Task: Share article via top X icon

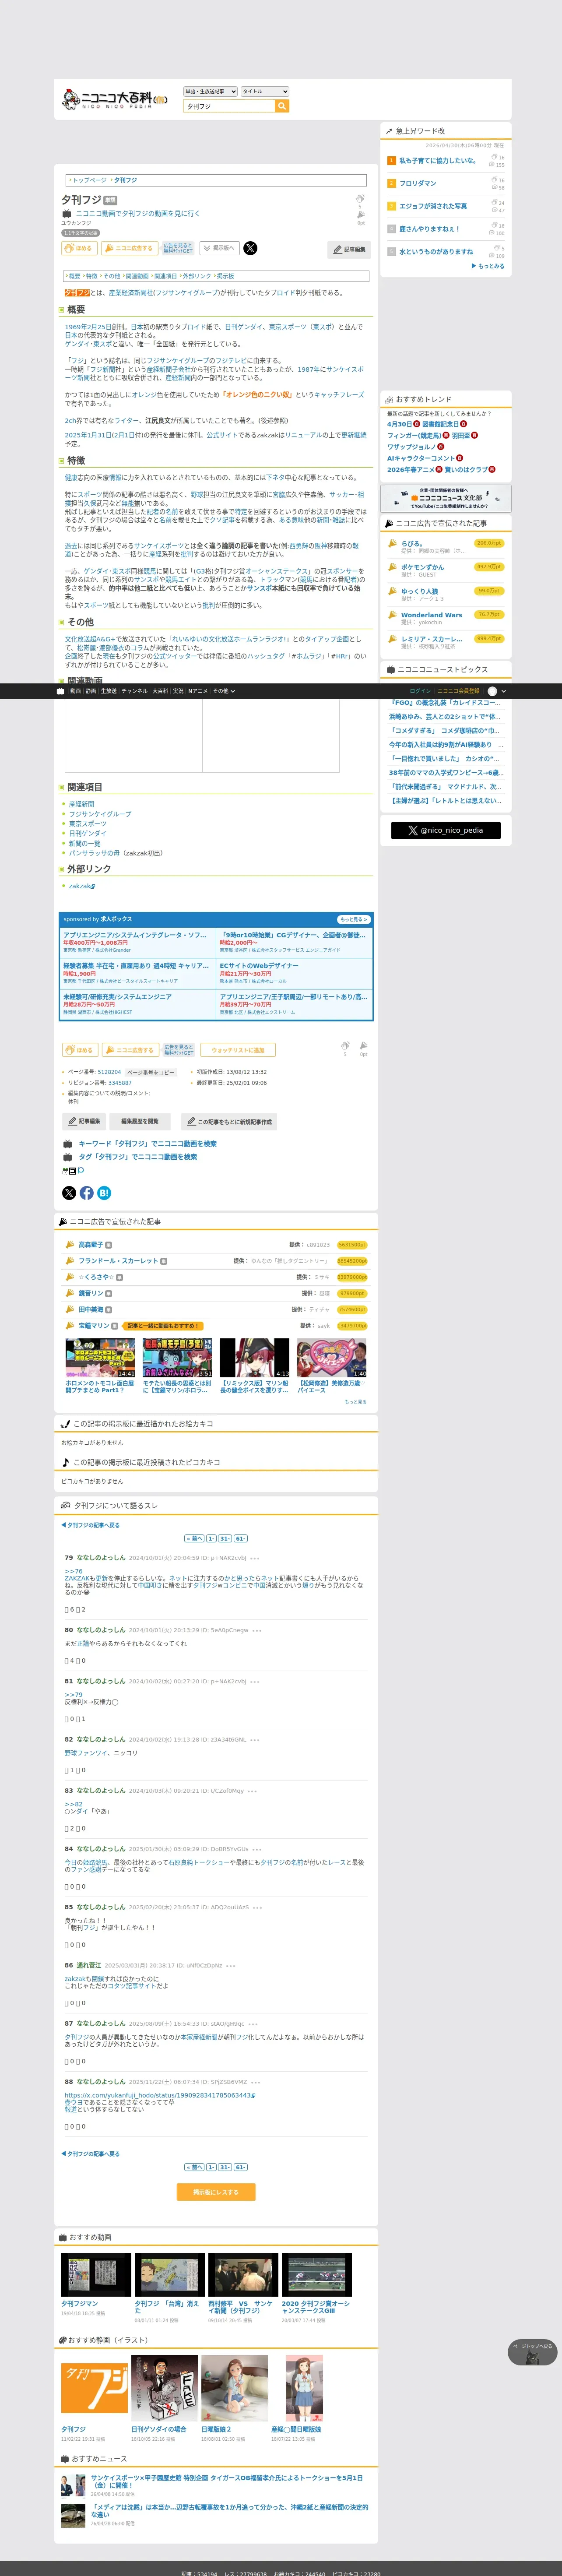Action: click(250, 248)
